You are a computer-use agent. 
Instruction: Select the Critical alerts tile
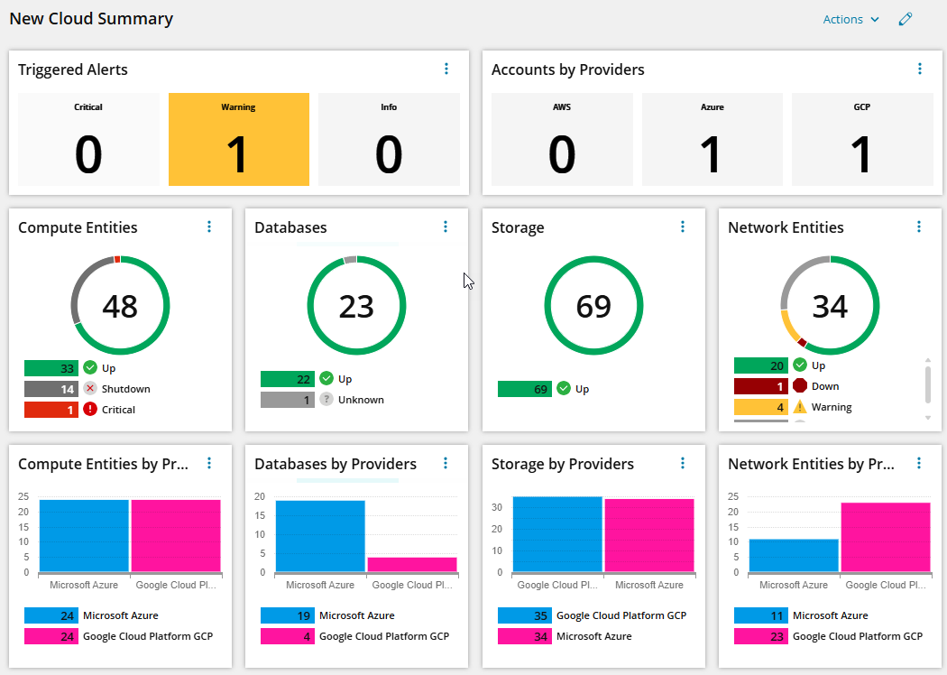point(88,139)
